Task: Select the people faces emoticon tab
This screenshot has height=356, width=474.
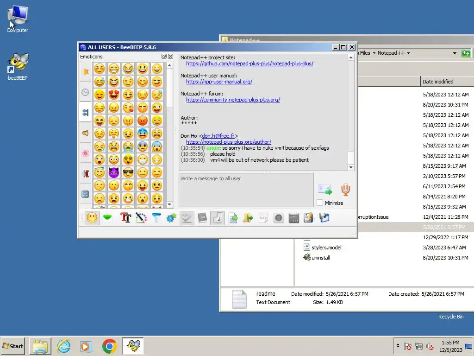Action: coord(86,112)
